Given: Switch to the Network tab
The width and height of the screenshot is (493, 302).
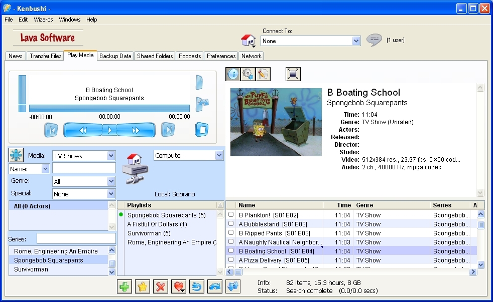Looking at the screenshot, I should tap(251, 56).
